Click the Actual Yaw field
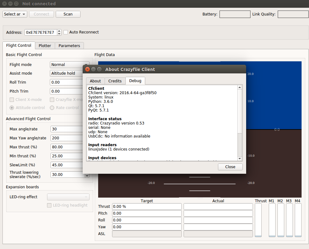The width and height of the screenshot is (309, 249). tap(218, 227)
